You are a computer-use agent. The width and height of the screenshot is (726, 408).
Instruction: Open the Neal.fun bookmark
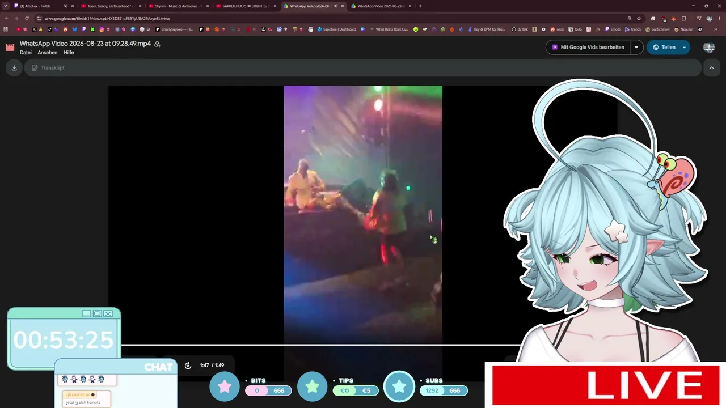tap(684, 29)
